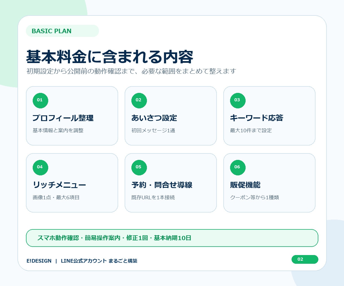Viewport: 344px width, 286px height.
Task: Click the 04 green circle badge
Action: (x=40, y=167)
